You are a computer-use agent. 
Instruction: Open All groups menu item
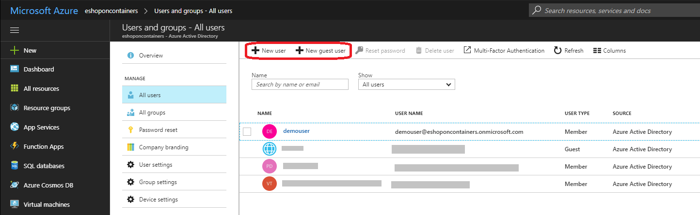click(x=174, y=113)
